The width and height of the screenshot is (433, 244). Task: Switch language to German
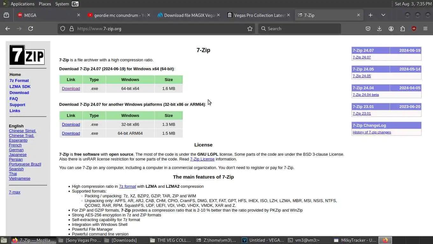pyautogui.click(x=16, y=150)
